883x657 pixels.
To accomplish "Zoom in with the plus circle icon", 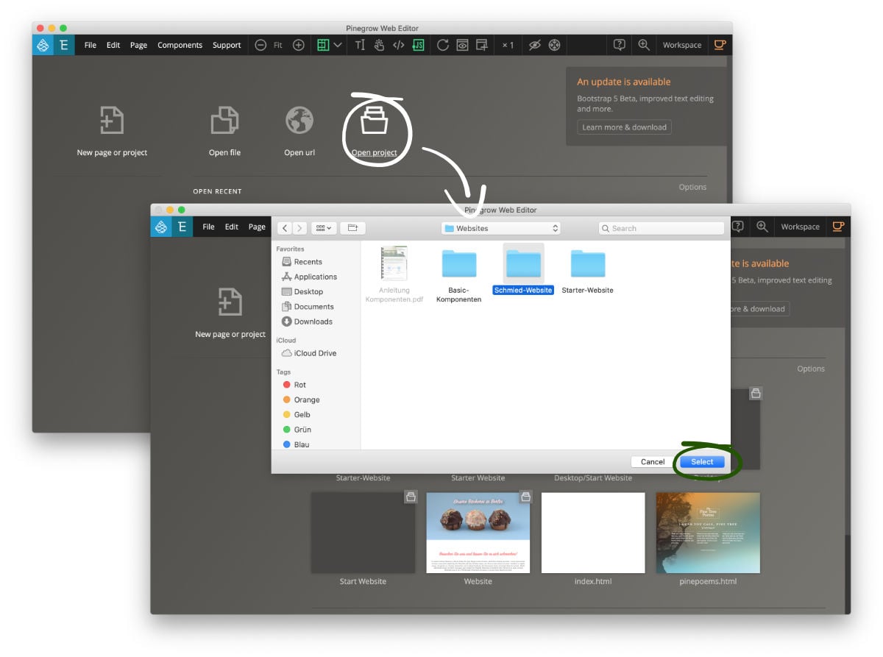I will click(299, 45).
